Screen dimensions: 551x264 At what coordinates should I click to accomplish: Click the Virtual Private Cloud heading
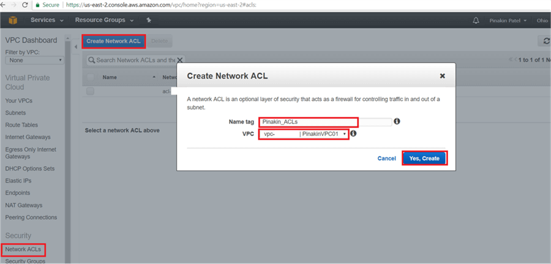click(28, 82)
